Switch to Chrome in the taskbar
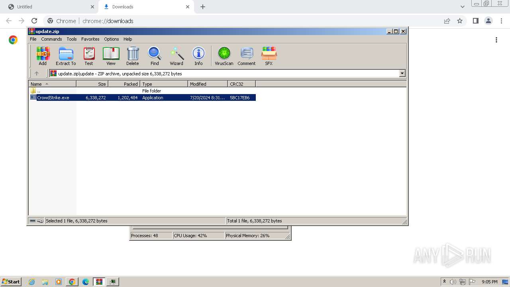The image size is (510, 287). click(72, 282)
